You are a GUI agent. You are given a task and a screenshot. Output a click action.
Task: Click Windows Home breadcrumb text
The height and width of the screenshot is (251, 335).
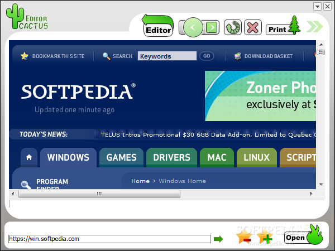pyautogui.click(x=182, y=181)
